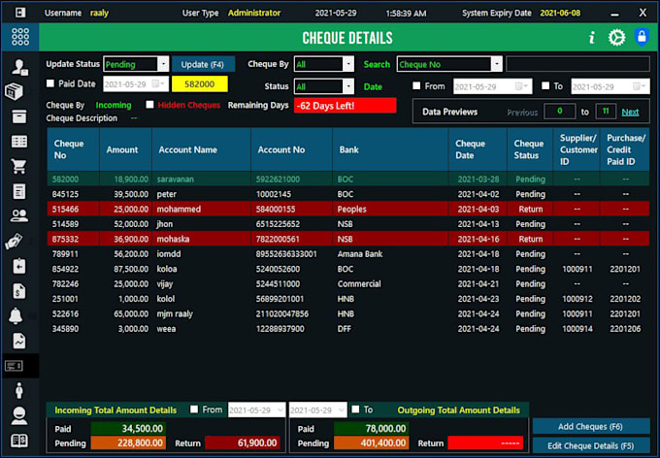660x458 pixels.
Task: Click the Update (F4) button
Action: pyautogui.click(x=203, y=64)
